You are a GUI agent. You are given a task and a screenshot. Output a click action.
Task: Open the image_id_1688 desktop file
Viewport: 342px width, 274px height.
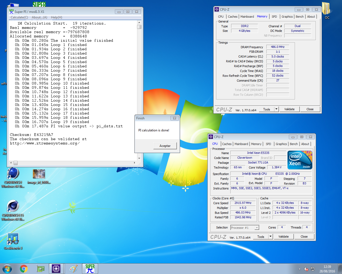39,177
